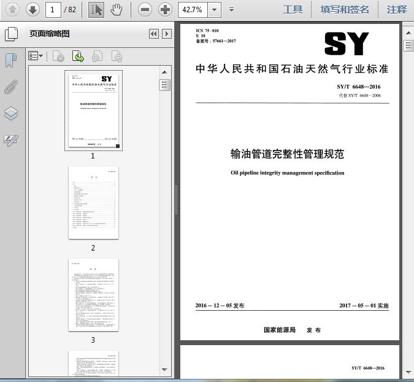Collapse the thumbnail panel double-arrow button
Viewport: 414px width, 382px height.
coord(154,34)
